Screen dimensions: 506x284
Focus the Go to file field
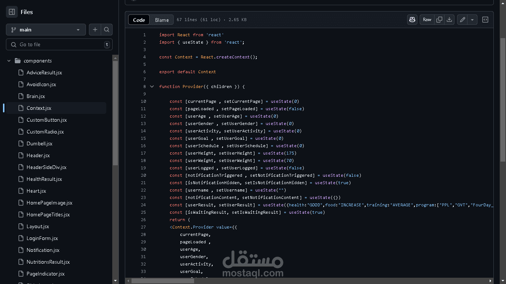[59, 44]
